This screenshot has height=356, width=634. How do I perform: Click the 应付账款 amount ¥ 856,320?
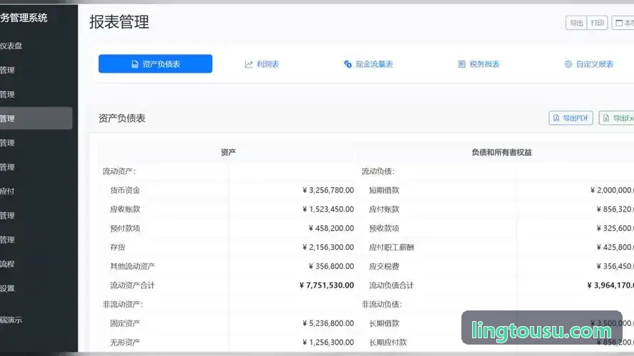tap(615, 209)
